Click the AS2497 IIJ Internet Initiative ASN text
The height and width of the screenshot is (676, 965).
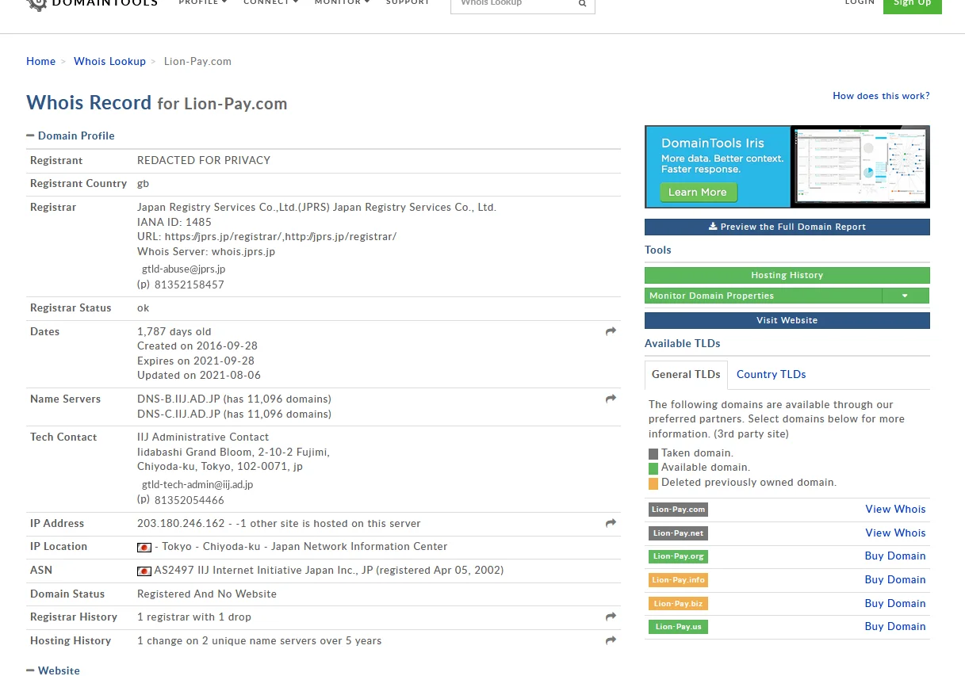click(328, 571)
